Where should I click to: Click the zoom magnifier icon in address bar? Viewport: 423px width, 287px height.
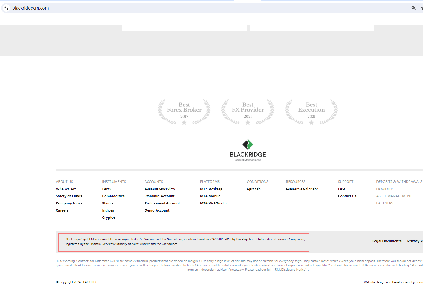pyautogui.click(x=413, y=8)
